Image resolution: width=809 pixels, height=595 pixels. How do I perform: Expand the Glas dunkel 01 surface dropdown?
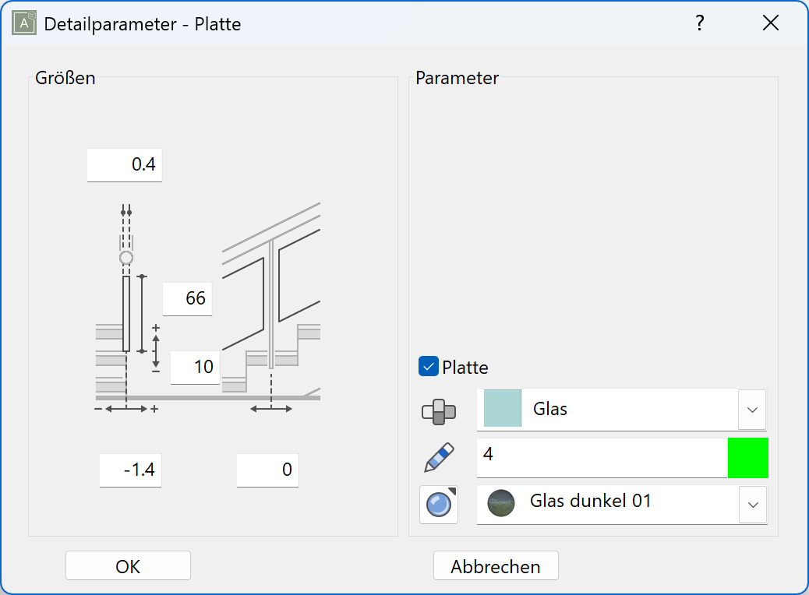pyautogui.click(x=752, y=505)
